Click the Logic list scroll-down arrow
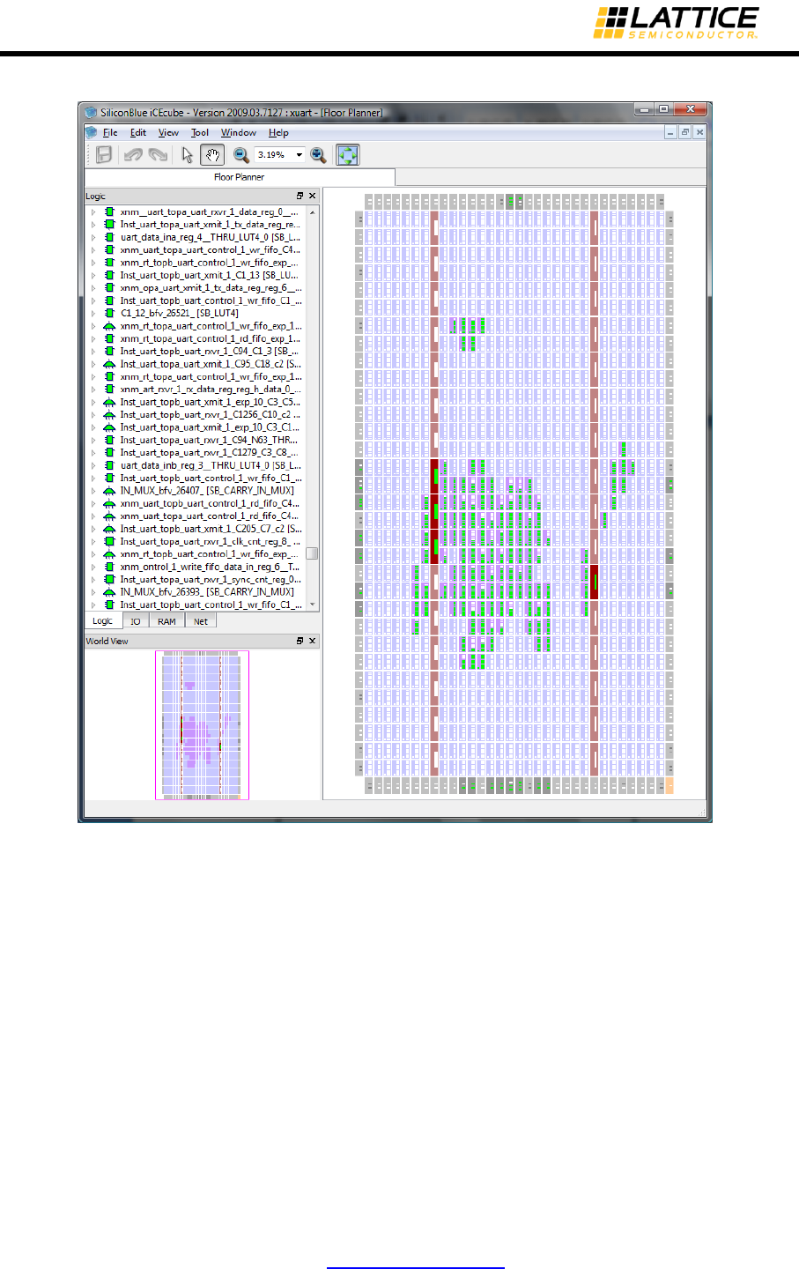Image resolution: width=799 pixels, height=1269 pixels. point(312,605)
